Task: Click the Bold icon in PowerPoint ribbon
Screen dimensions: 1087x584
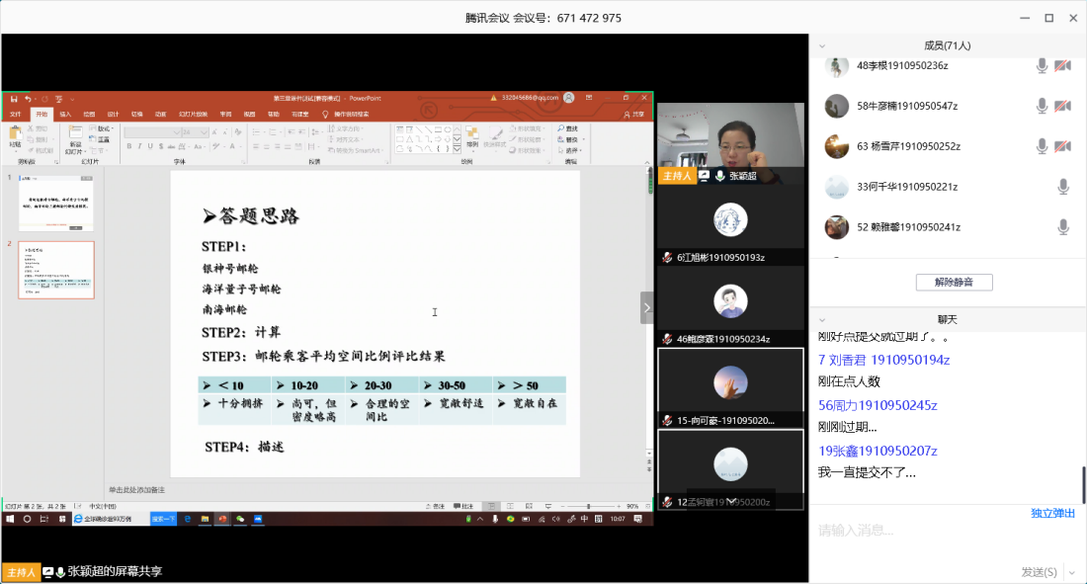Action: tap(129, 146)
